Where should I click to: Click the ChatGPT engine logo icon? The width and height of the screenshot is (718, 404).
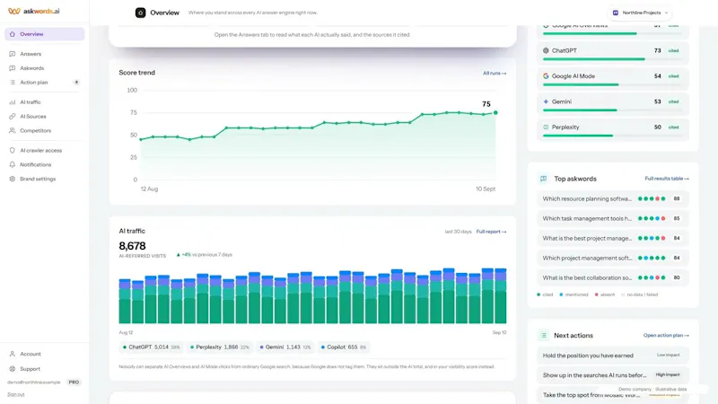pos(546,51)
